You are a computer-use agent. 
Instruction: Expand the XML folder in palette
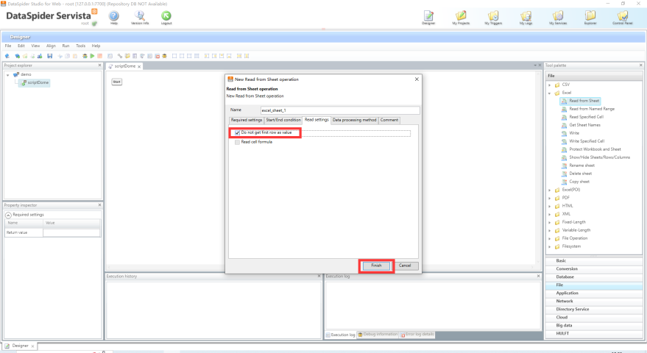[550, 215]
